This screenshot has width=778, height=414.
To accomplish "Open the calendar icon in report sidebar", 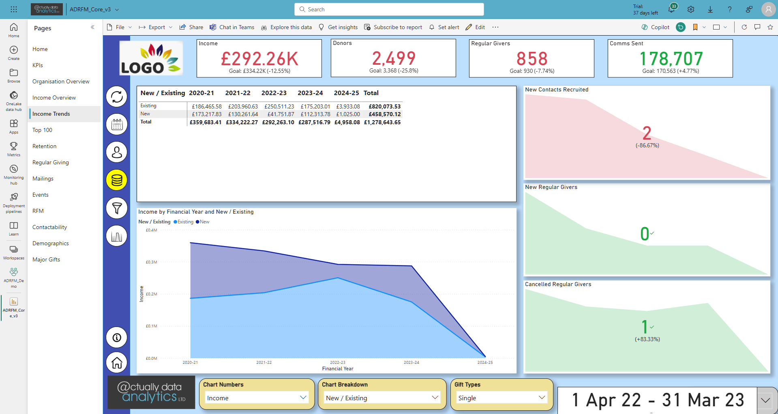I will point(117,125).
